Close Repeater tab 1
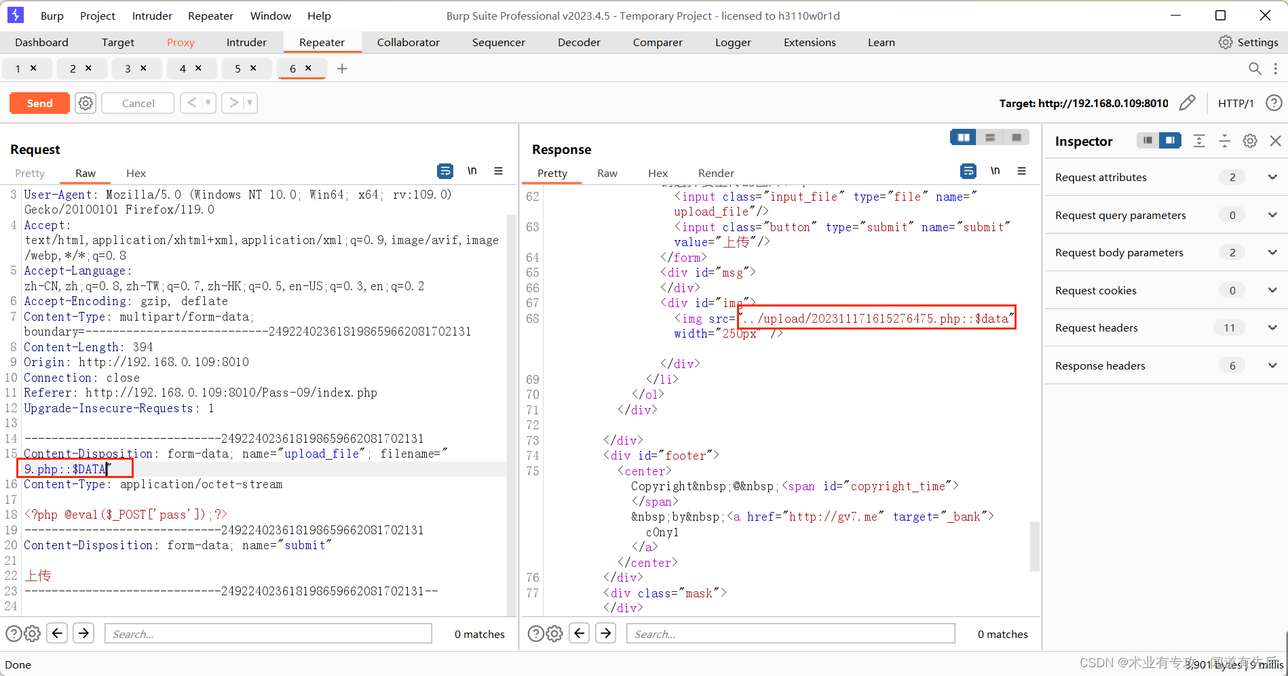The height and width of the screenshot is (676, 1288). (x=33, y=68)
